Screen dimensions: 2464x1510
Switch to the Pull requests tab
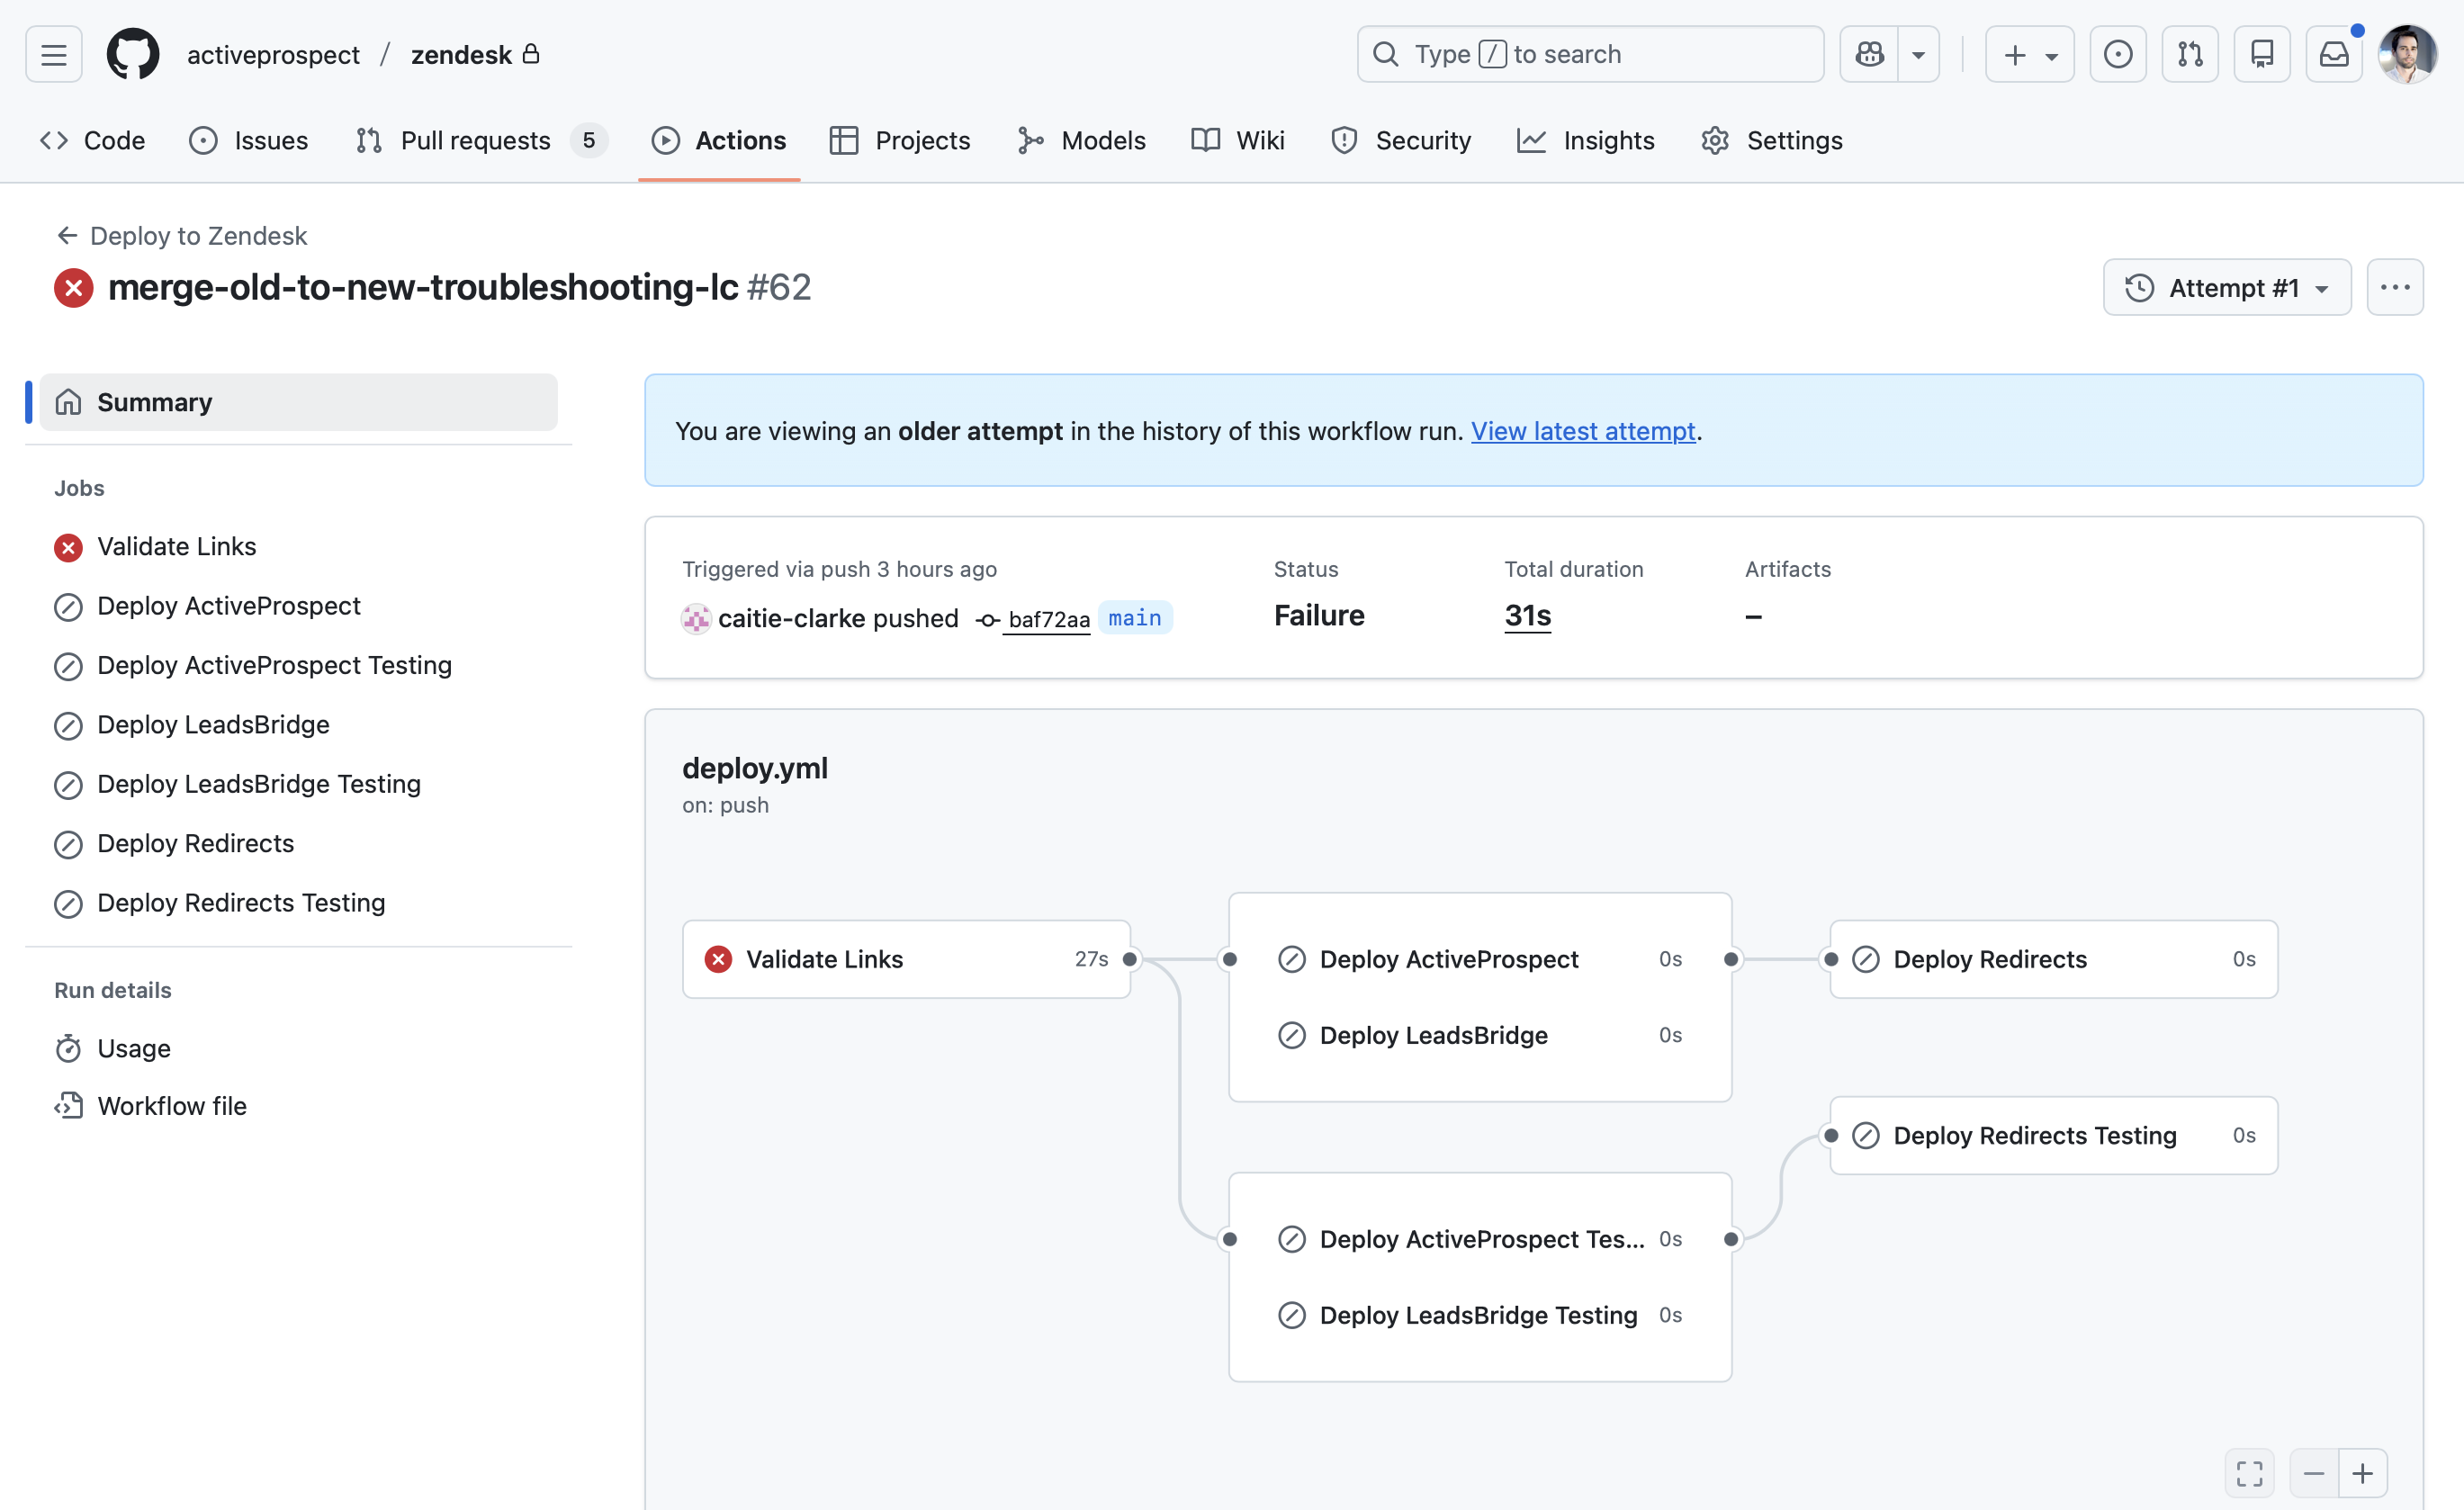tap(475, 140)
